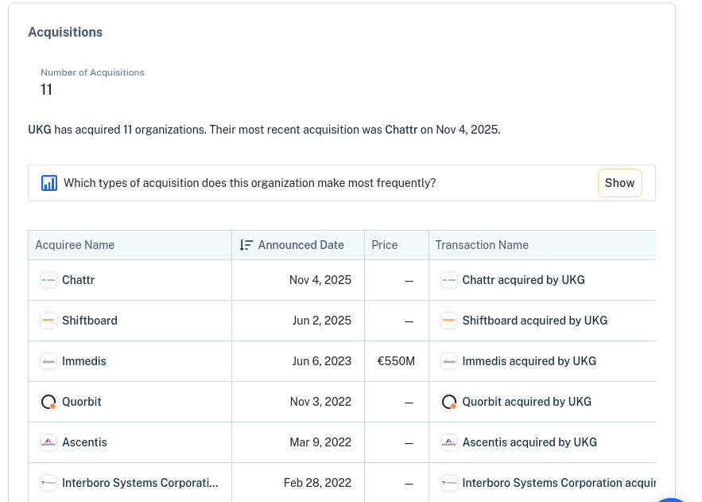
Task: Click the Shiftboard logo in Acquiree column
Action: pos(48,321)
